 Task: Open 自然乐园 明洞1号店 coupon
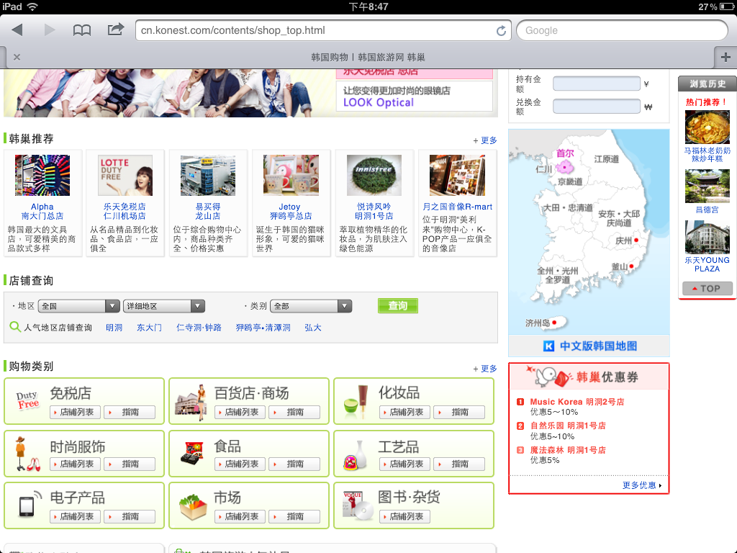(568, 426)
